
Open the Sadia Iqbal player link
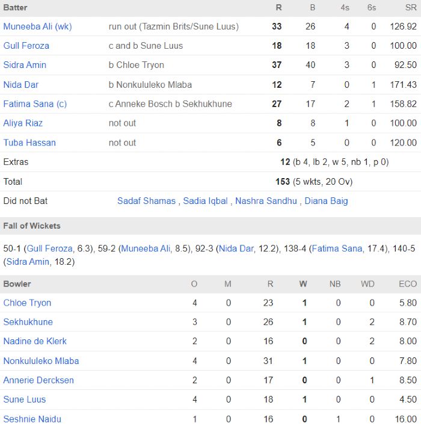click(205, 201)
